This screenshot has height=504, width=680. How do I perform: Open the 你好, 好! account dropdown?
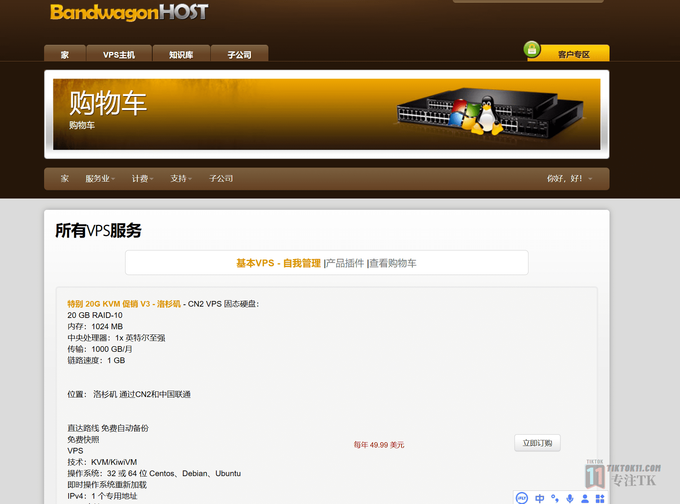coord(570,179)
